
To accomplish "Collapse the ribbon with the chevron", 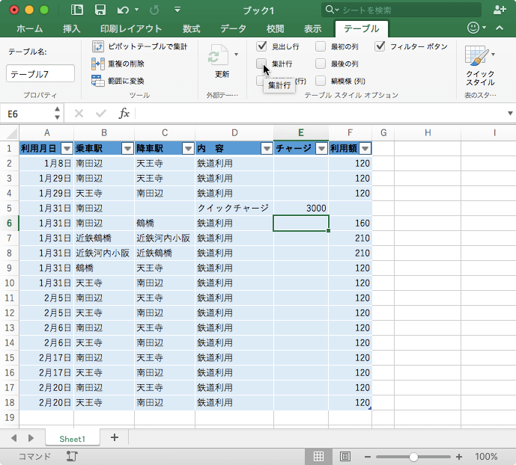I will coord(500,28).
